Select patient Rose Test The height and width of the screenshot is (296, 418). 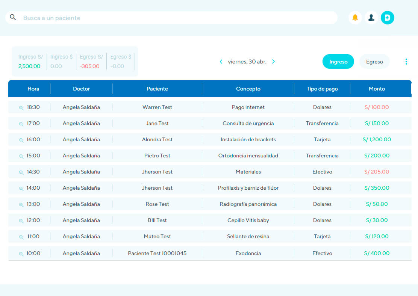pyautogui.click(x=157, y=204)
